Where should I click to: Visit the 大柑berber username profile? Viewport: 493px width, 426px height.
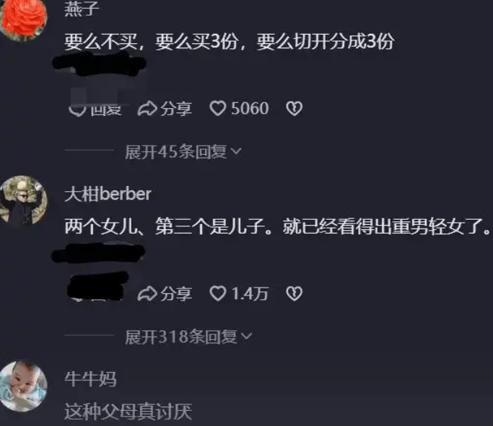[108, 194]
